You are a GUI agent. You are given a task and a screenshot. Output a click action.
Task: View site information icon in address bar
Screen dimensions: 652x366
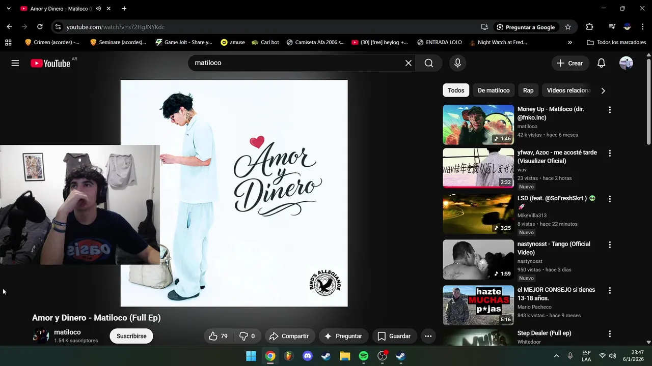click(58, 27)
